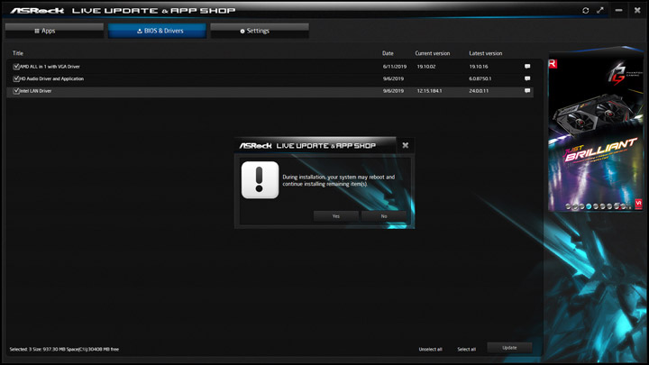
Task: Click the Title column header
Action: tap(18, 53)
